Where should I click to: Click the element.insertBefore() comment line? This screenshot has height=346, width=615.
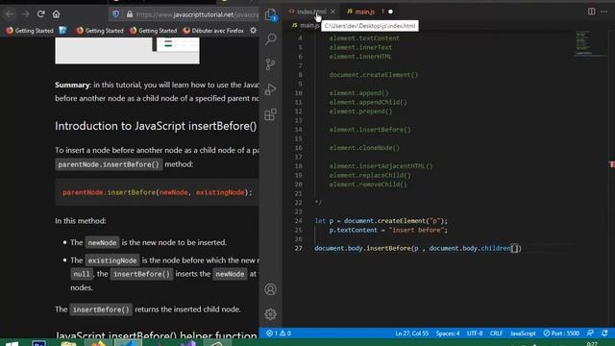369,130
